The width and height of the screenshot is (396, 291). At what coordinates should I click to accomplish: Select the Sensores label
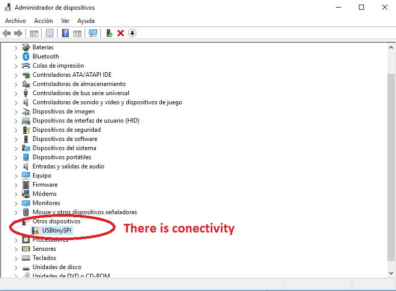44,249
